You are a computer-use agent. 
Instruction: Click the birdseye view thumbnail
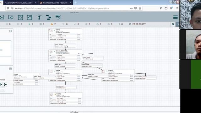pos(6,49)
